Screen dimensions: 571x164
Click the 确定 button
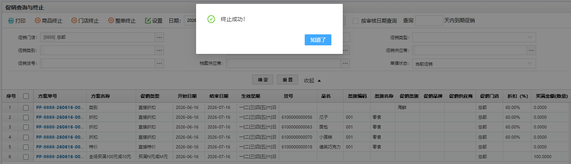tap(263, 80)
